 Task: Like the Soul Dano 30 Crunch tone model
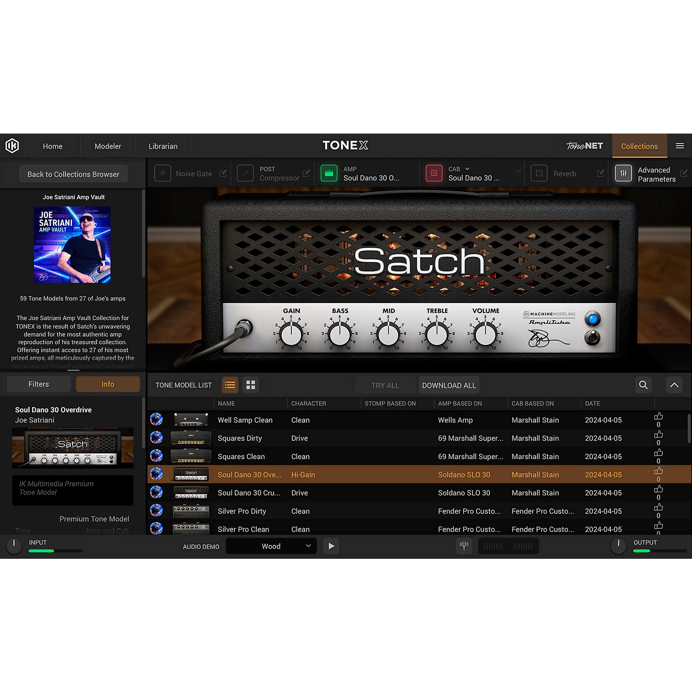(x=658, y=489)
